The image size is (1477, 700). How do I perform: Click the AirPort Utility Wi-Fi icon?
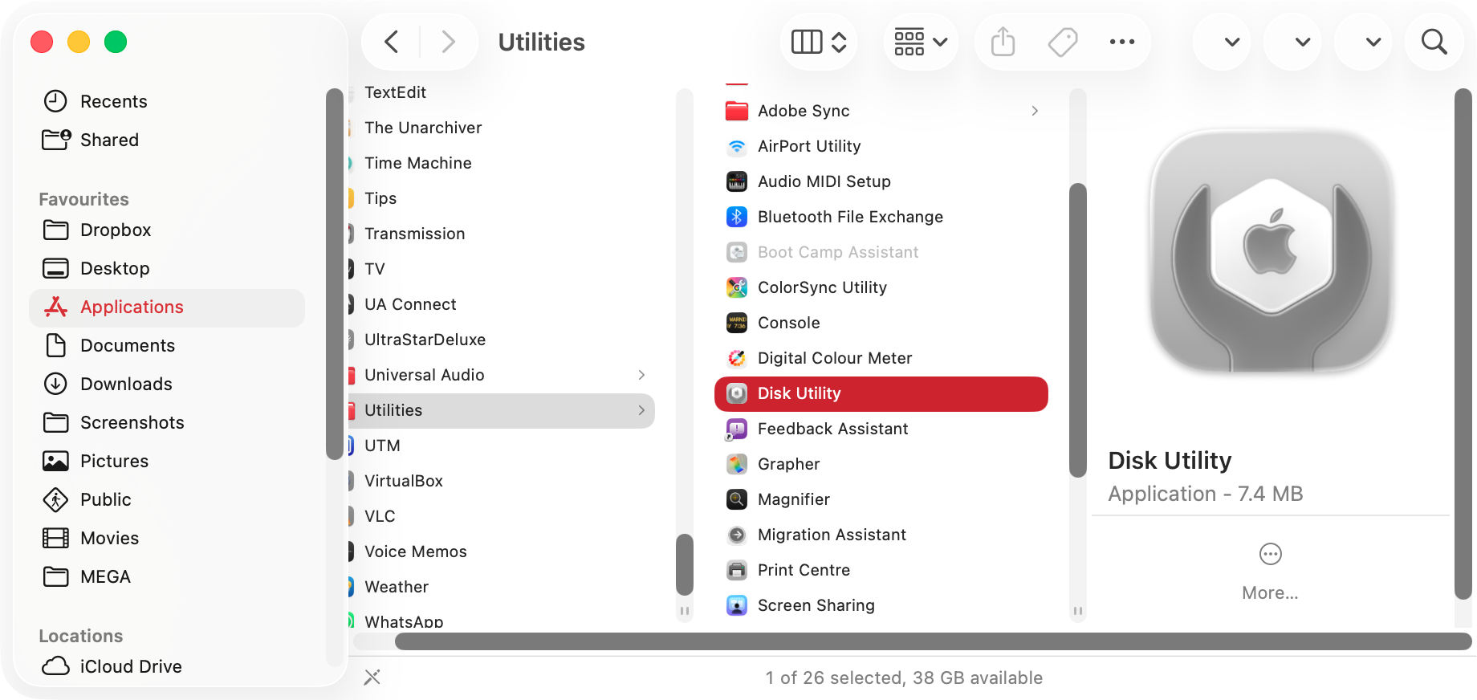(x=737, y=146)
